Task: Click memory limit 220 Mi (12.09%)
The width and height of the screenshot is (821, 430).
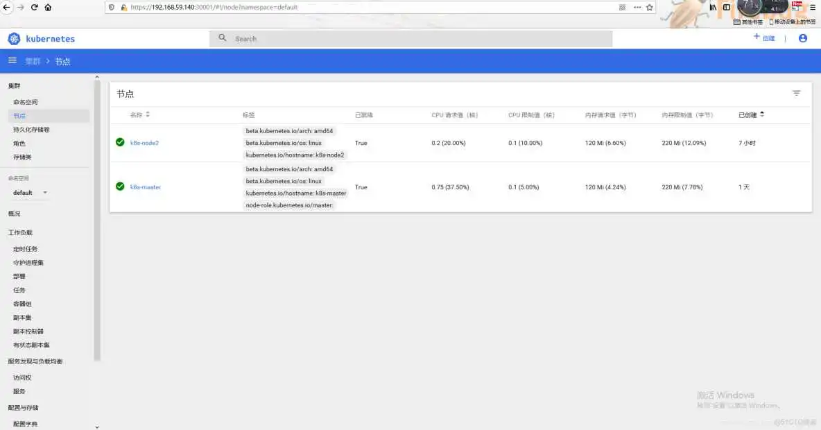Action: [684, 143]
